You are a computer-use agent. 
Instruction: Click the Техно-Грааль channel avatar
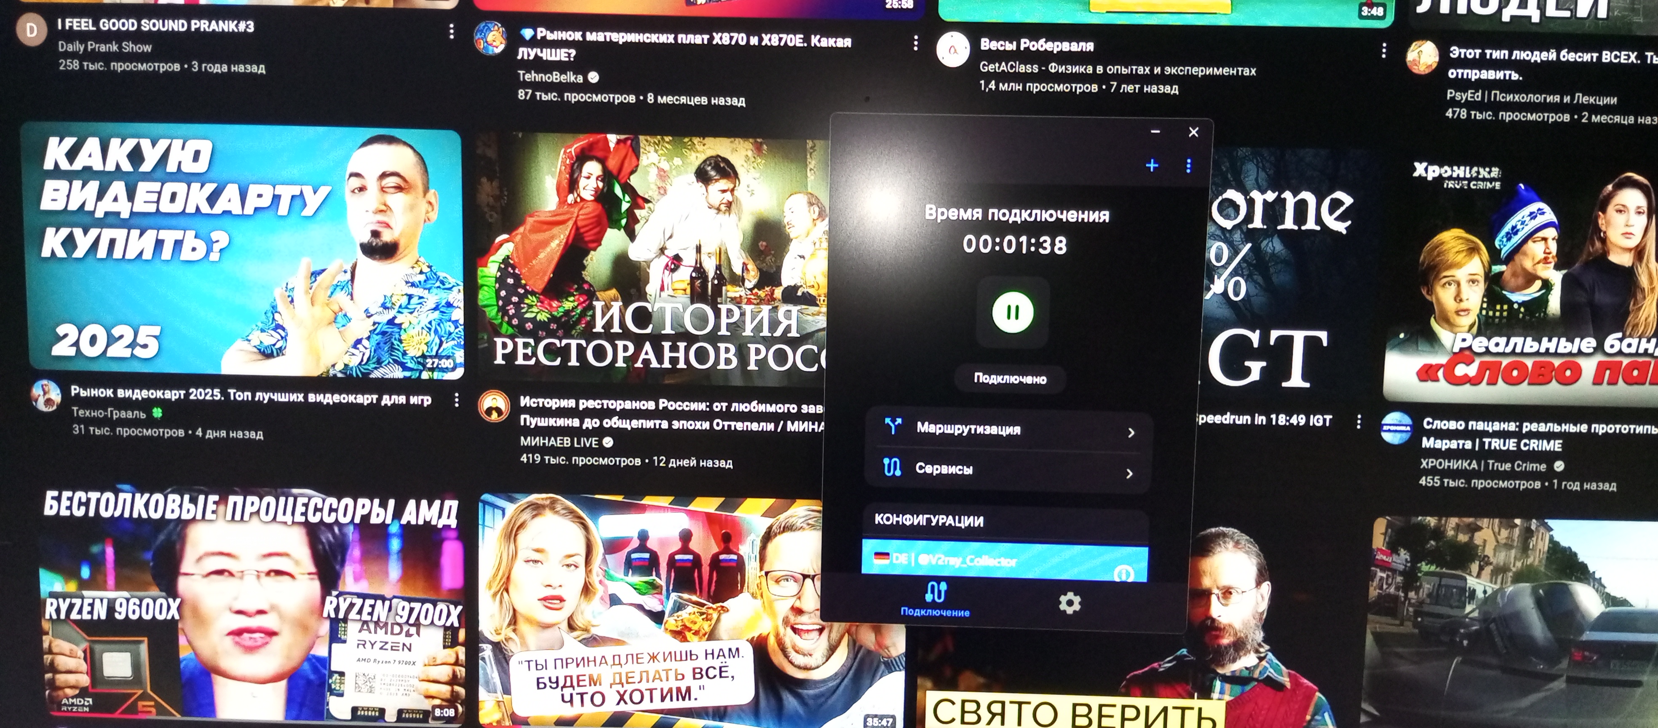[x=45, y=395]
